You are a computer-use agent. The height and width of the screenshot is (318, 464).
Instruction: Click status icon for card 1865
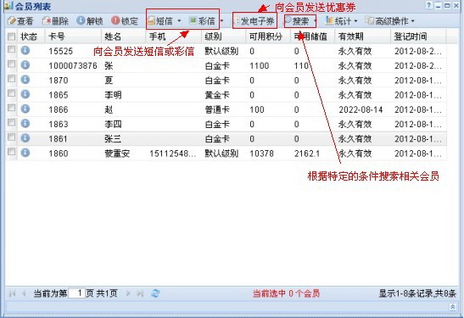25,94
